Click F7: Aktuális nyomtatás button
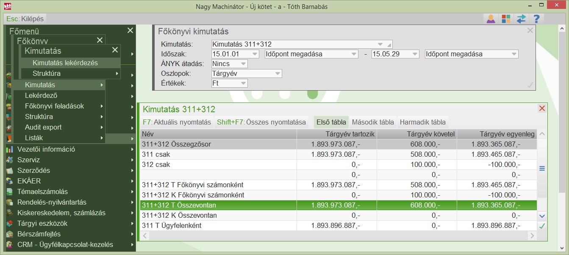Image resolution: width=569 pixels, height=255 pixels. coord(177,122)
